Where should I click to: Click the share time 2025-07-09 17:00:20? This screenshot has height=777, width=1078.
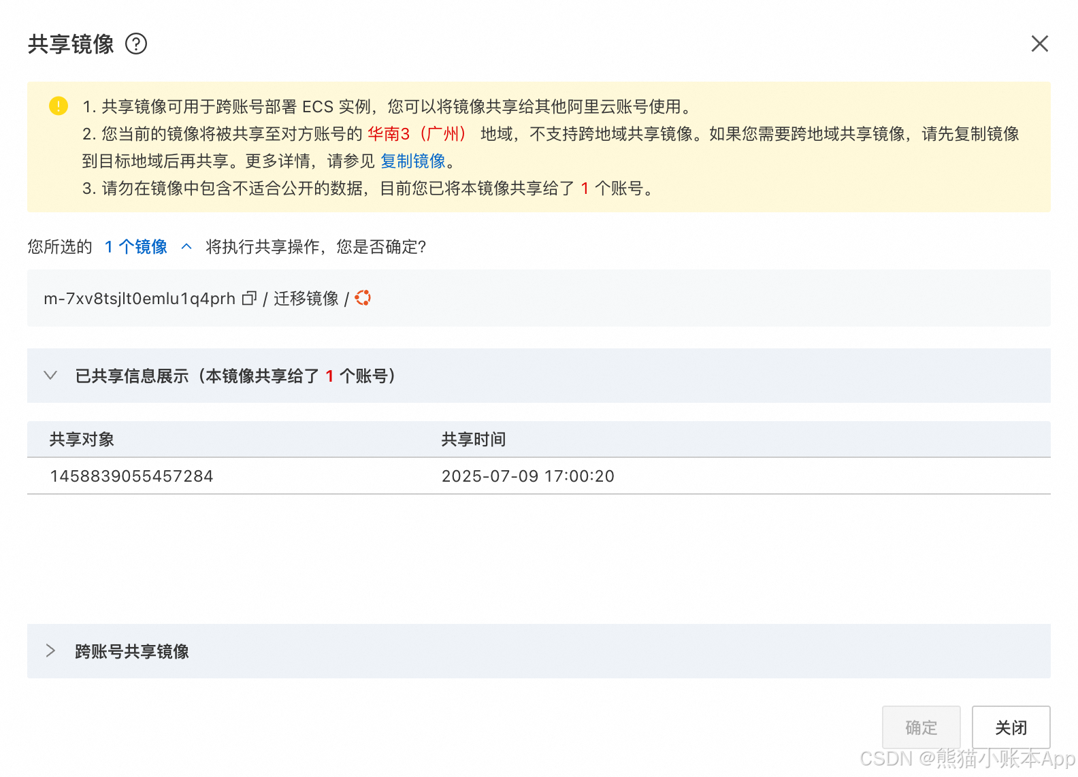[528, 476]
